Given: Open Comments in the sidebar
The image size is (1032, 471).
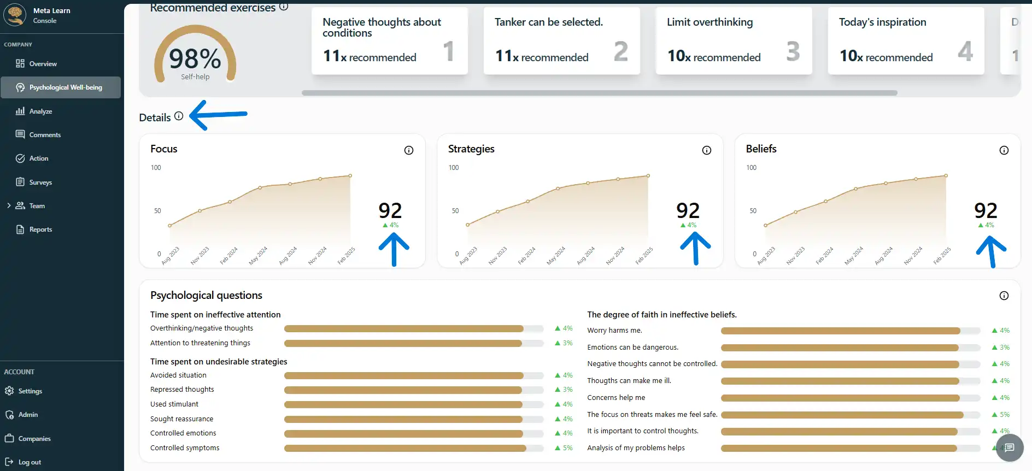Looking at the screenshot, I should tap(45, 135).
